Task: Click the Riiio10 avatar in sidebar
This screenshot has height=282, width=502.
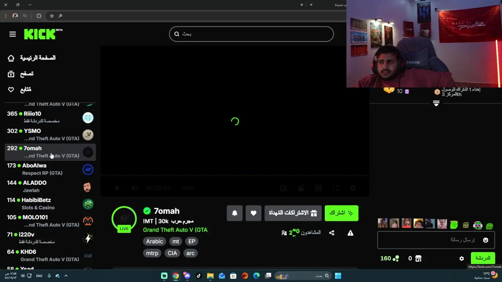Action: tap(88, 117)
